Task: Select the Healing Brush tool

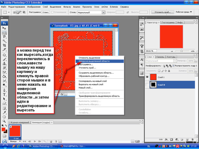Action: (4, 55)
